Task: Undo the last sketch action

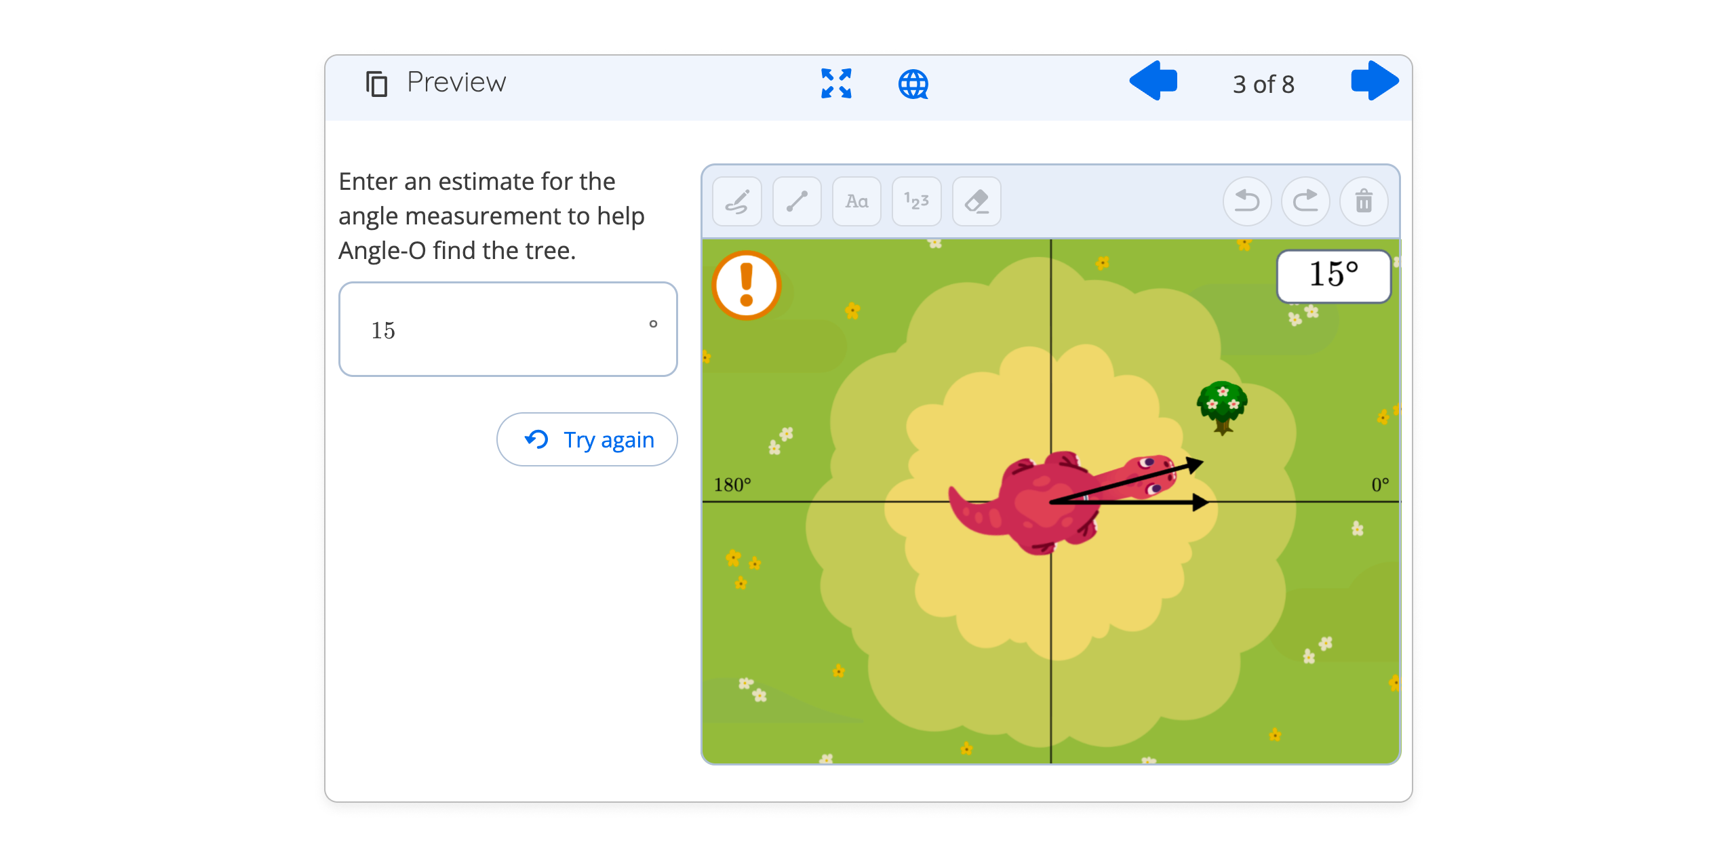Action: 1246,201
